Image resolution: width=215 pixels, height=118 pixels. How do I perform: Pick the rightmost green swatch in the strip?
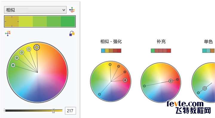(68, 21)
